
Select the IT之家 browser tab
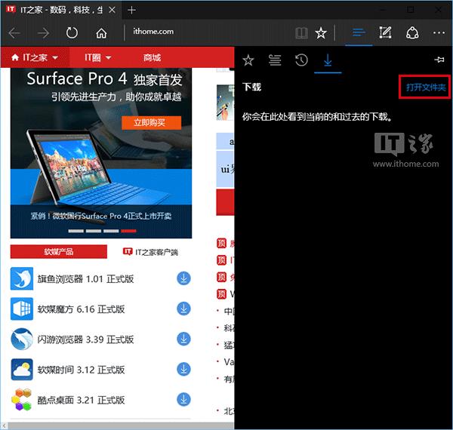61,10
